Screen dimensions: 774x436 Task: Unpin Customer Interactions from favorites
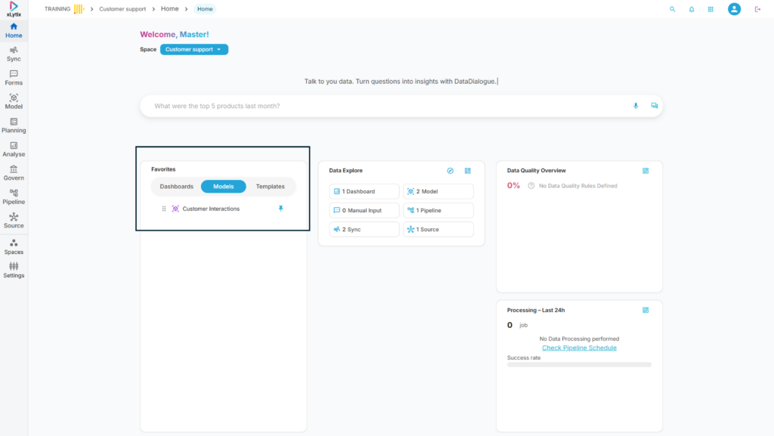[281, 209]
